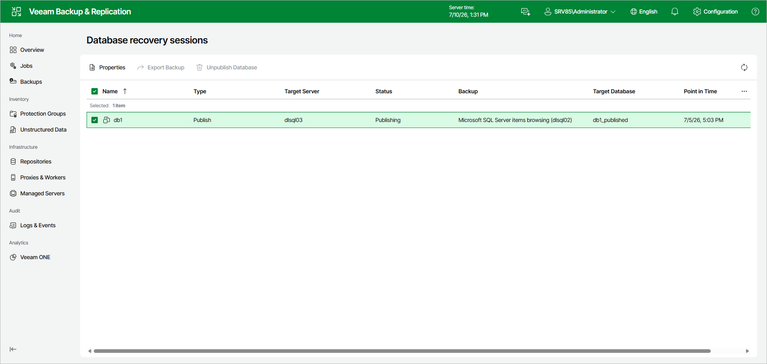Viewport: 767px width, 364px height.
Task: Sort by the Backup column header
Action: (468, 91)
